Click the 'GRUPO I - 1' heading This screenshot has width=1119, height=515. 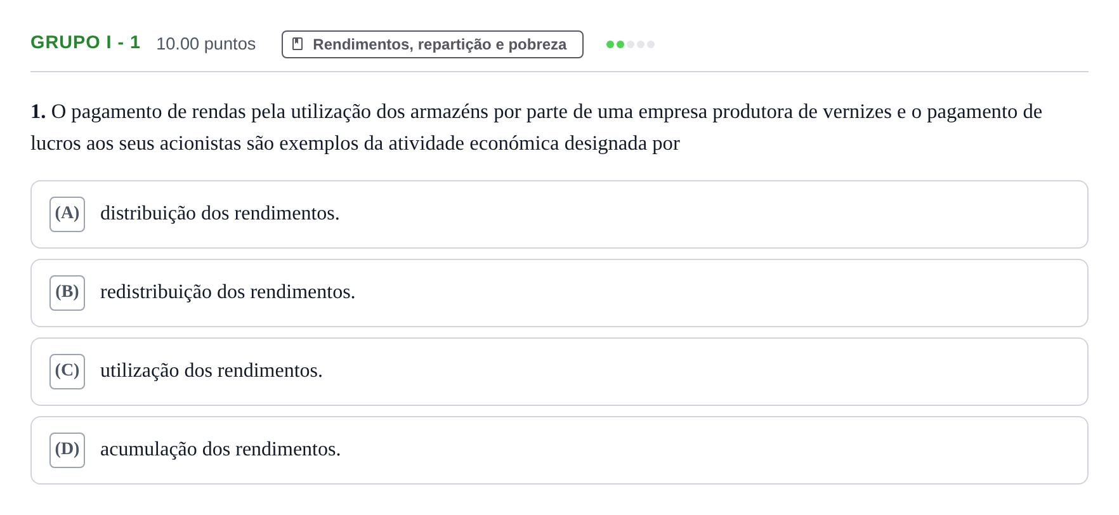(85, 42)
